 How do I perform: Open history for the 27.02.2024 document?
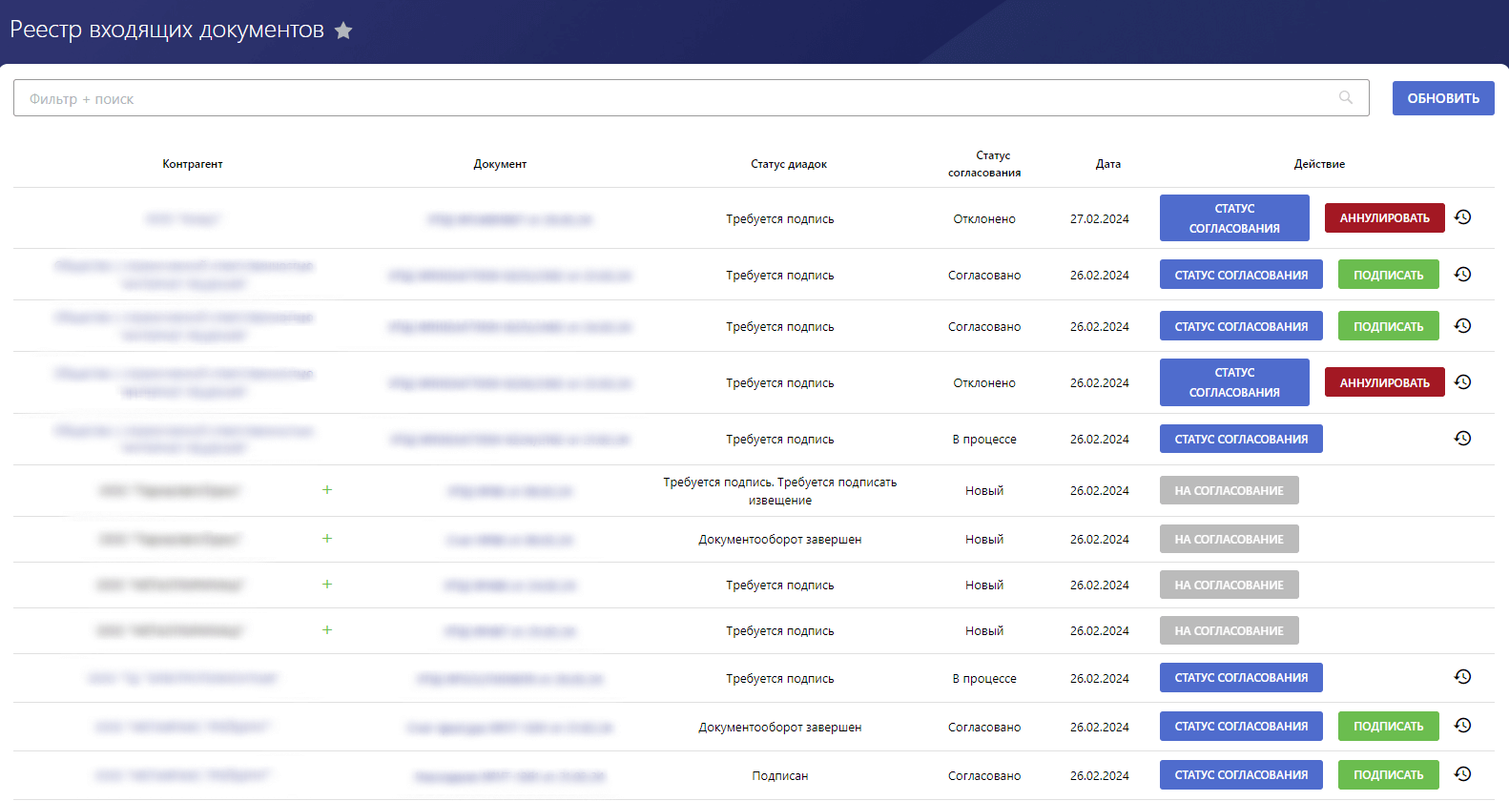[x=1462, y=217]
